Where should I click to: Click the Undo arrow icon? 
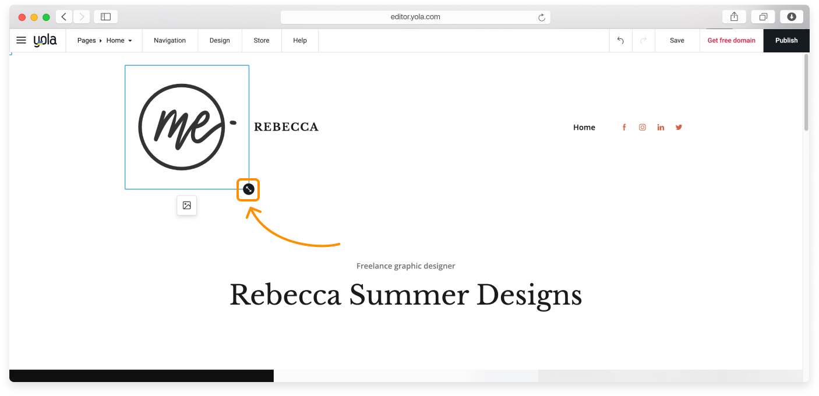(620, 40)
